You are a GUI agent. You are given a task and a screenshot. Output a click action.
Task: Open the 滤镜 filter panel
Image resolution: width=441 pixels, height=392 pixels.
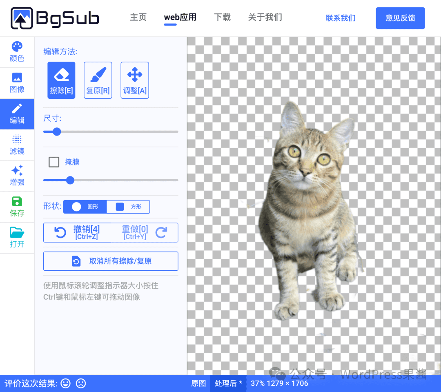pyautogui.click(x=17, y=145)
